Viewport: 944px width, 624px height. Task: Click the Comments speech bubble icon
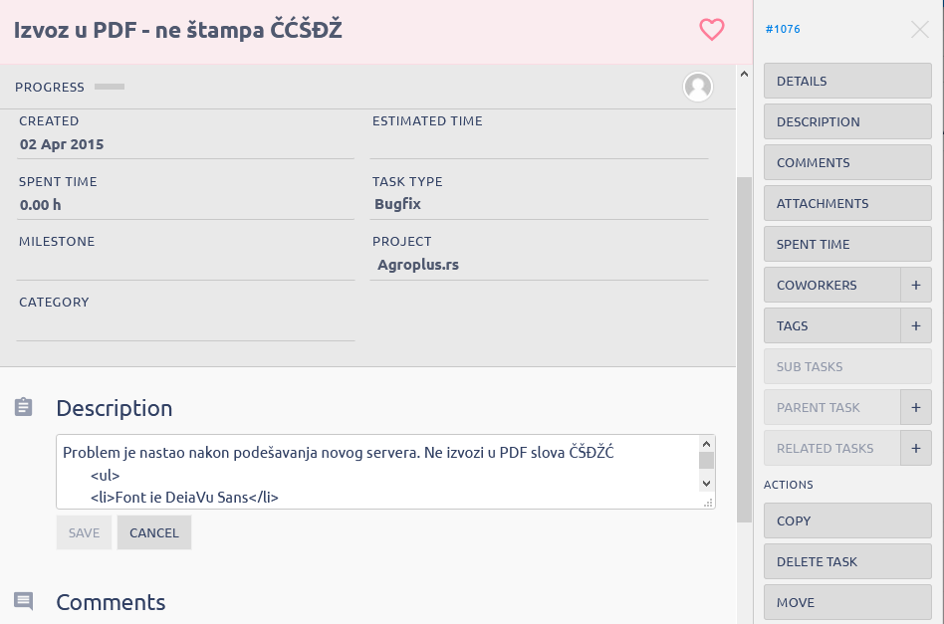pyautogui.click(x=24, y=601)
